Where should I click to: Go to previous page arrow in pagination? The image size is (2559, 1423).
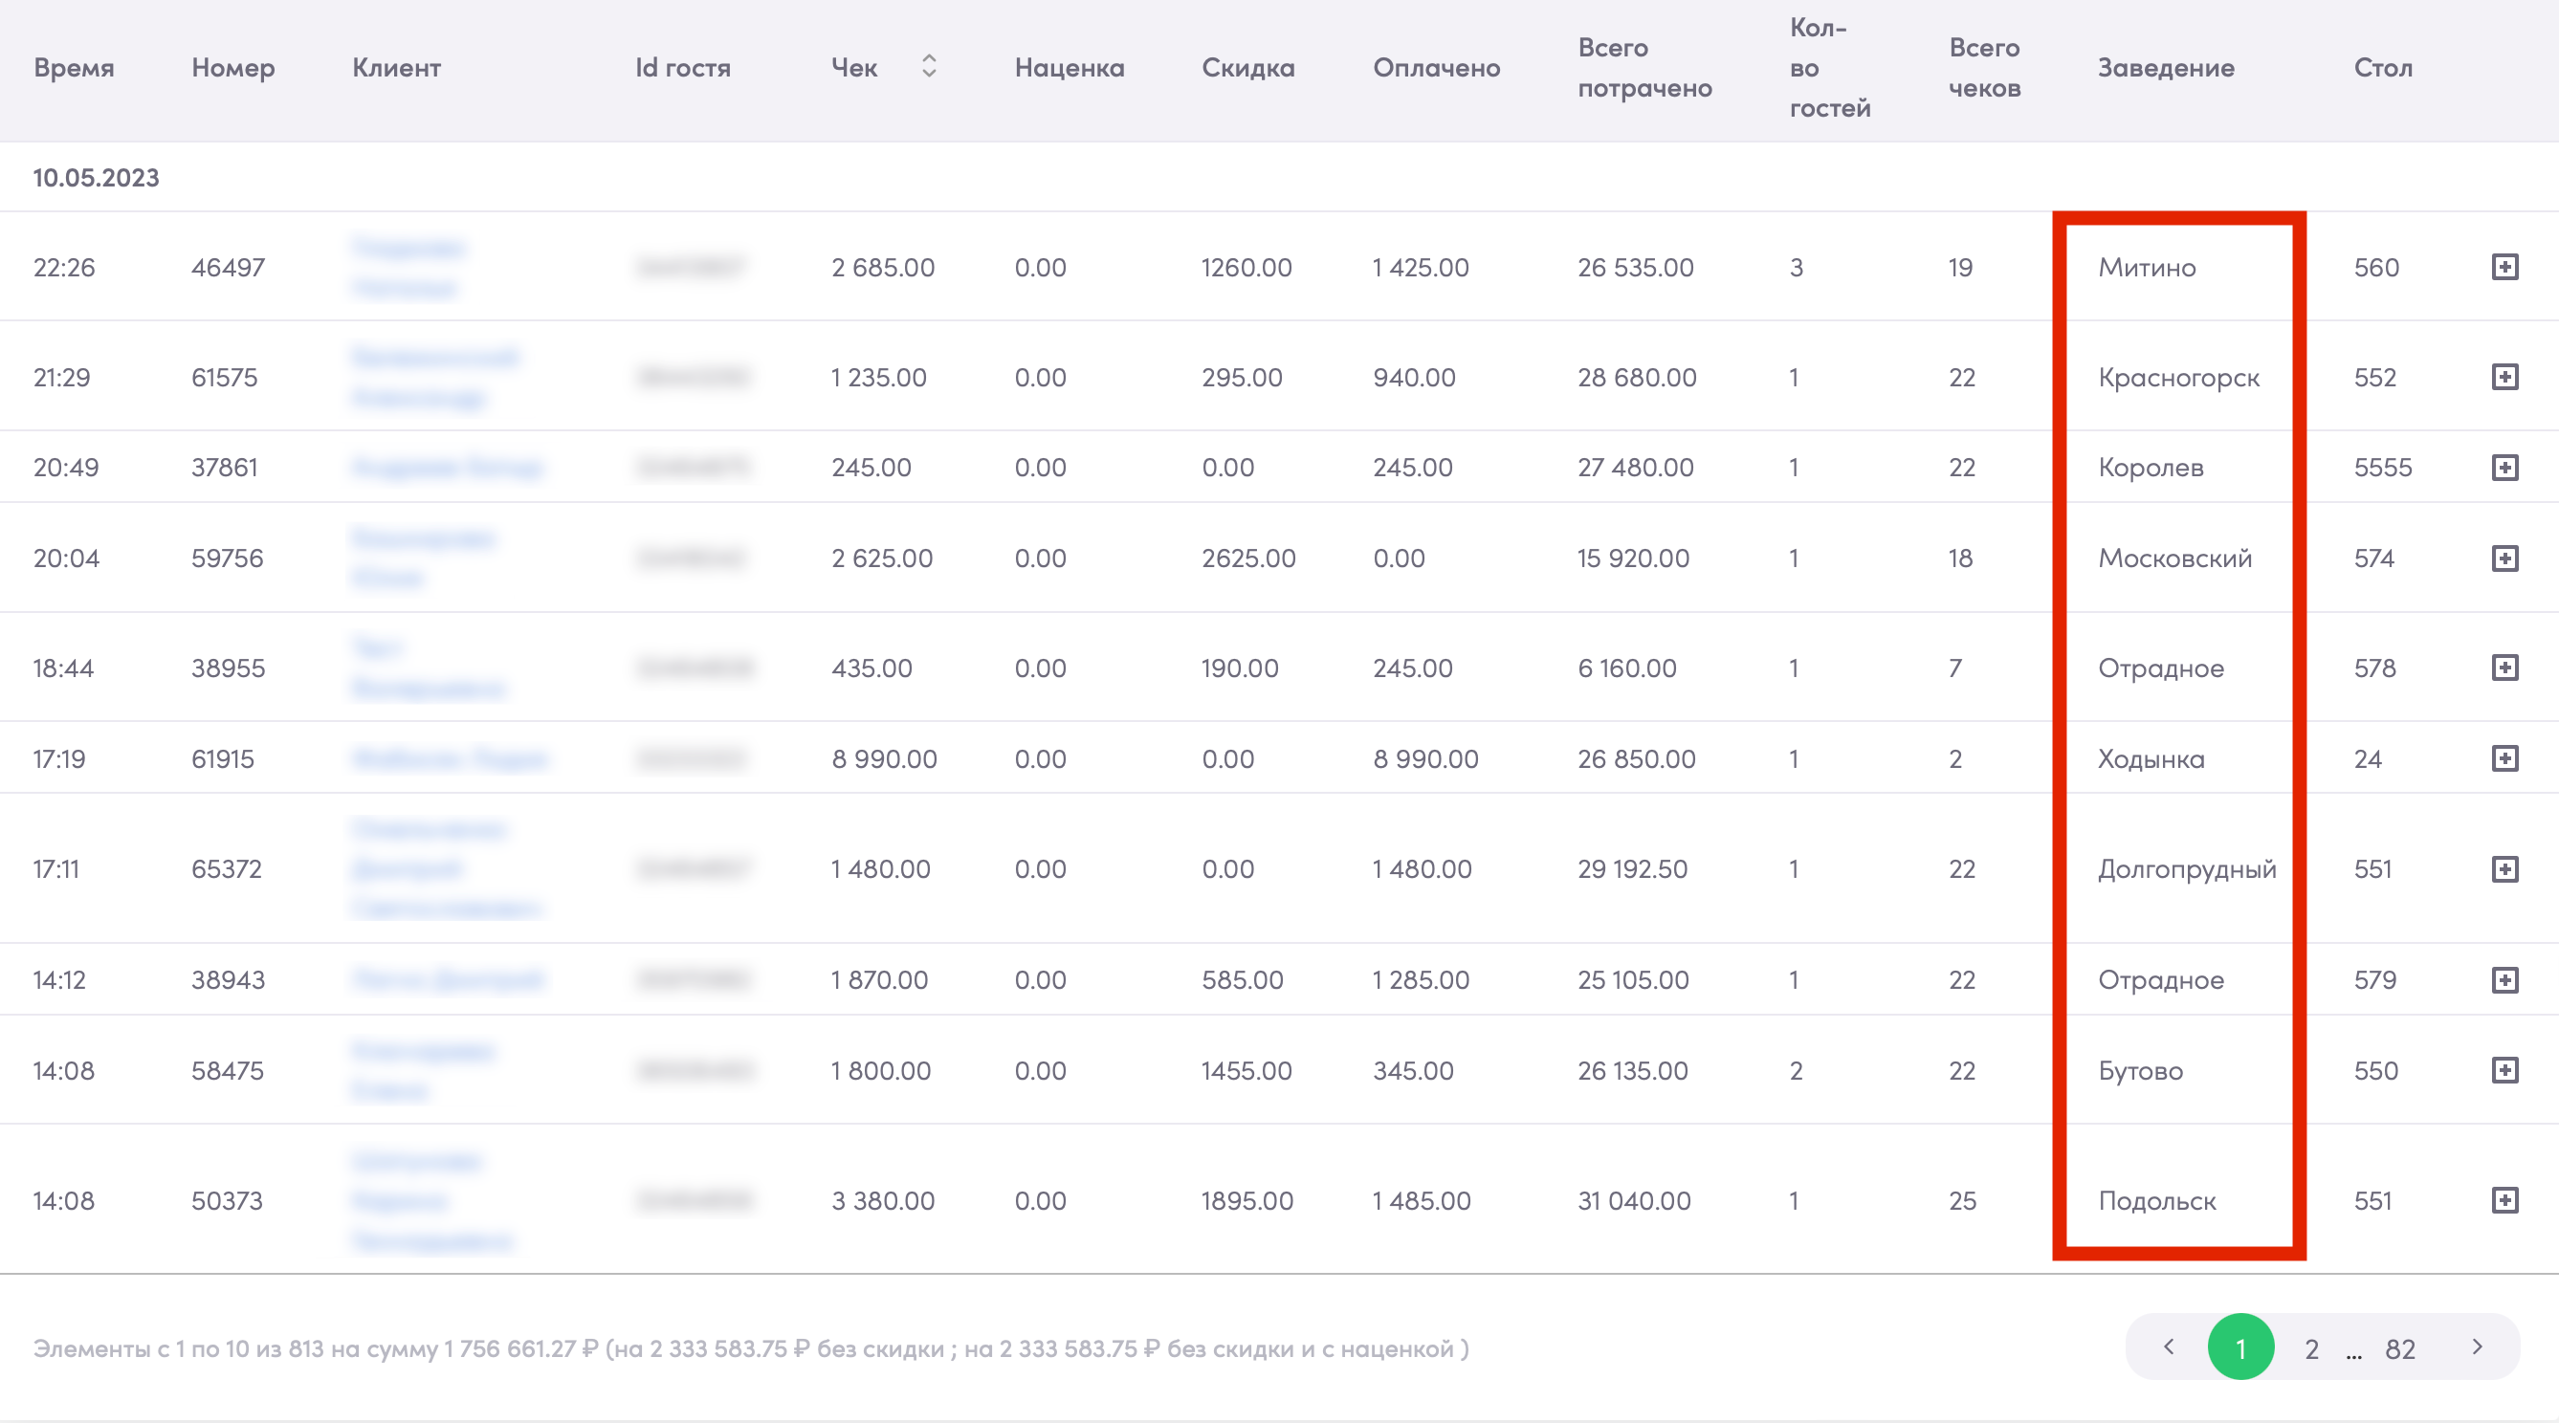2169,1346
